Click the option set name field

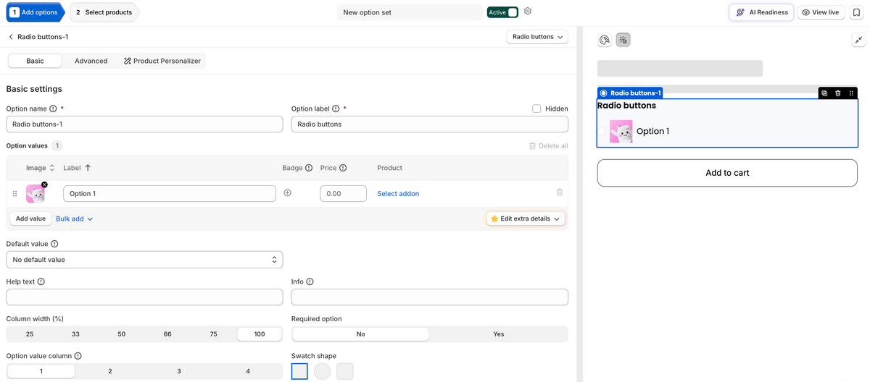[410, 12]
